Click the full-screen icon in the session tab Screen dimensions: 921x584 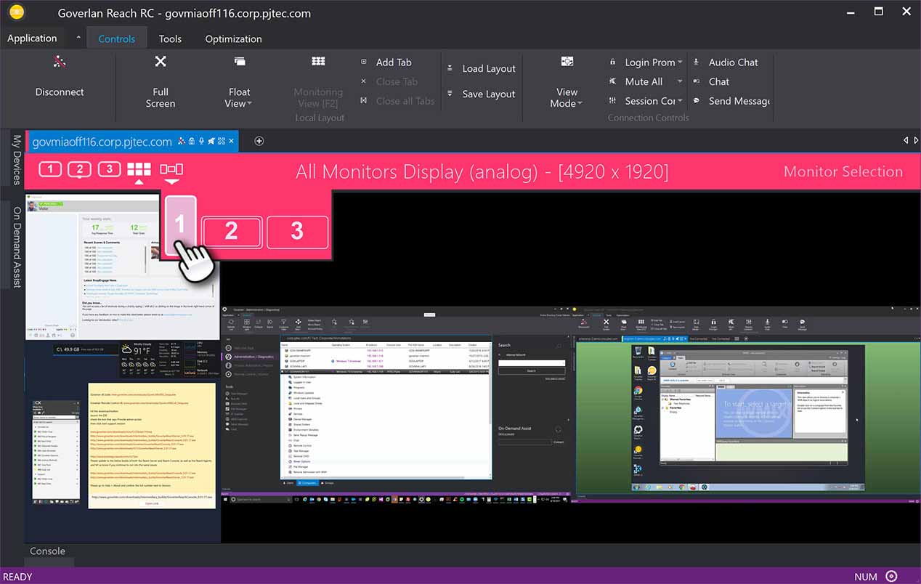pos(221,141)
